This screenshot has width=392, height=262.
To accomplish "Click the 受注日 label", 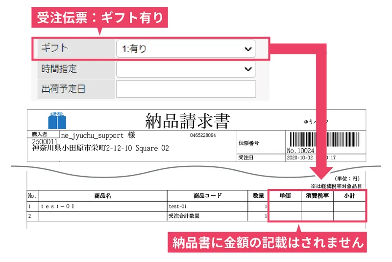I will 246,157.
